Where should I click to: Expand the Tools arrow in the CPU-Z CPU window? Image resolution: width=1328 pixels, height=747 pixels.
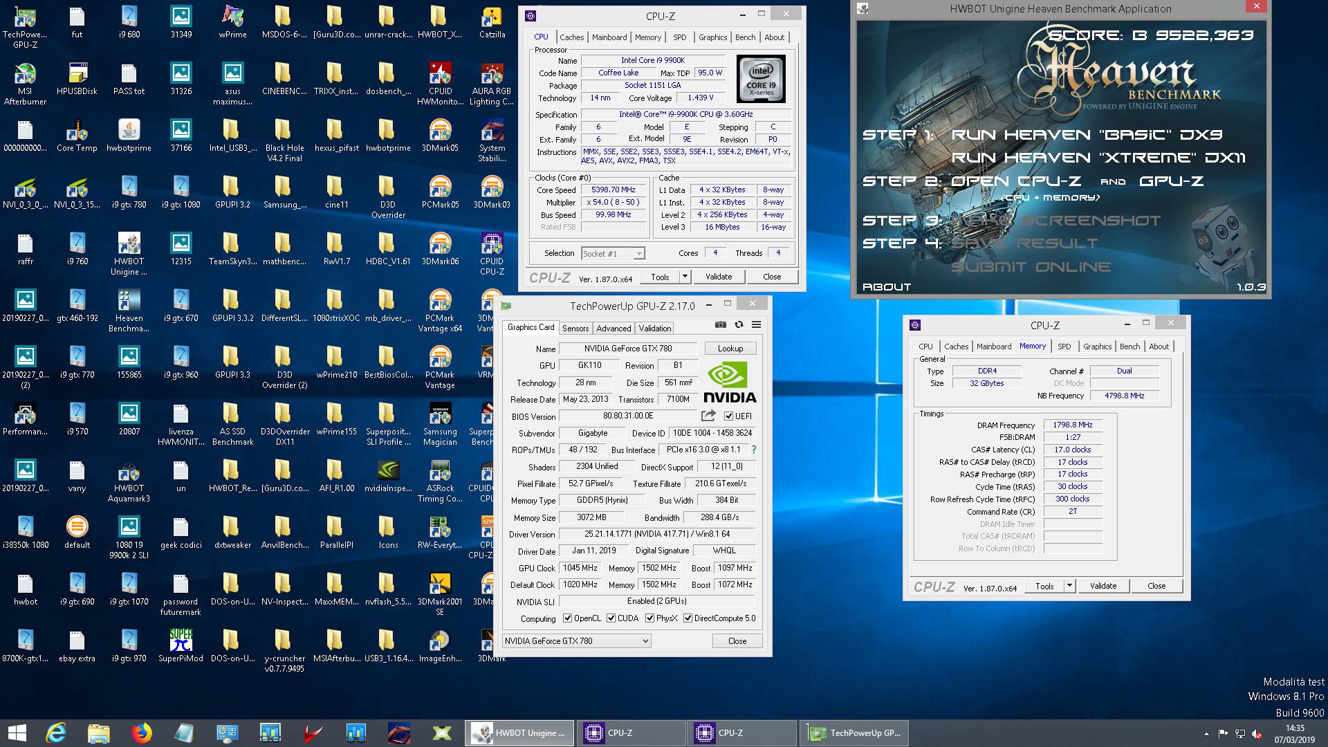685,277
